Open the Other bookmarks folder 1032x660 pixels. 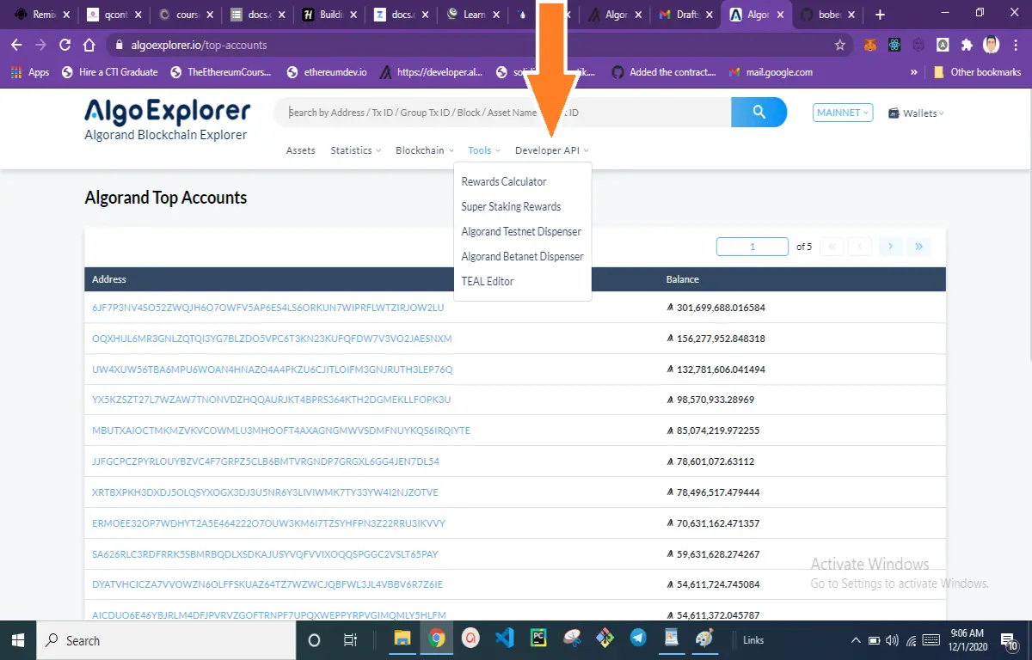click(x=978, y=72)
